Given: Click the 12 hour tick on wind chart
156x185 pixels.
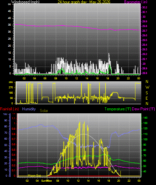Looking at the screenshot, I should point(76,78).
